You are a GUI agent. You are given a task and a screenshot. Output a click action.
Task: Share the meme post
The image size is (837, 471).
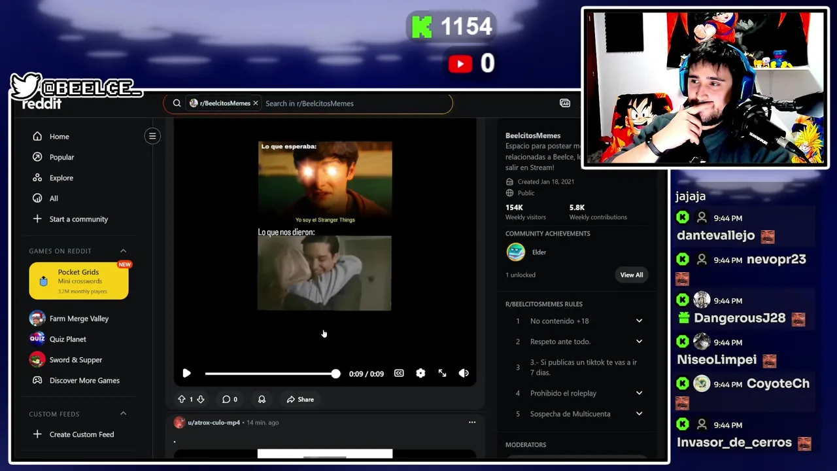pyautogui.click(x=300, y=399)
